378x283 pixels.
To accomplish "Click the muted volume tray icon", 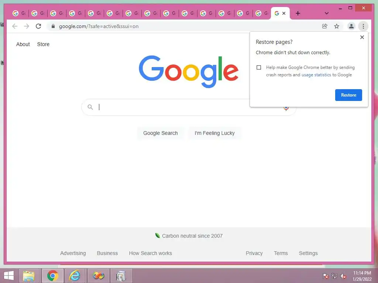I will (343, 276).
